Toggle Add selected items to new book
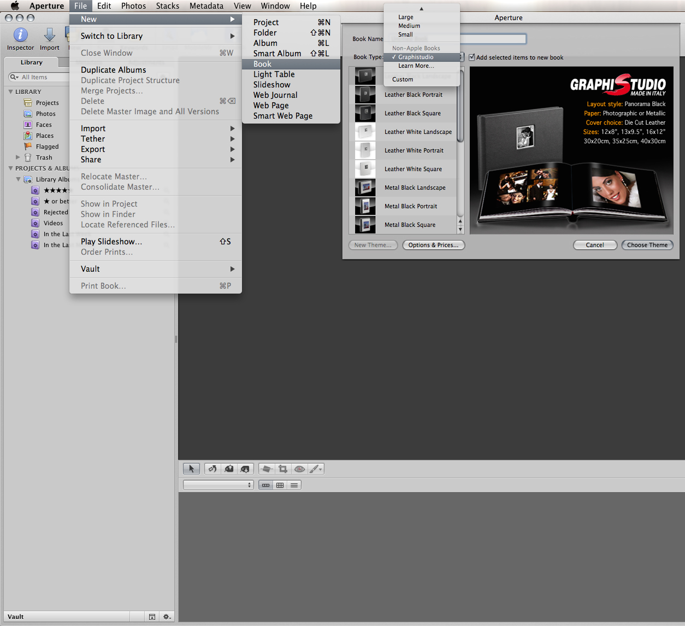 point(472,57)
